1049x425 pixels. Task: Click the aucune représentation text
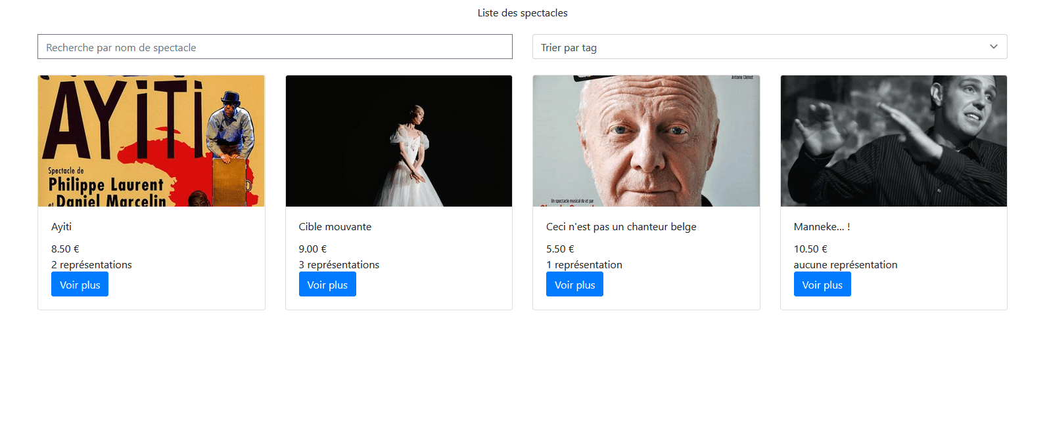point(845,265)
